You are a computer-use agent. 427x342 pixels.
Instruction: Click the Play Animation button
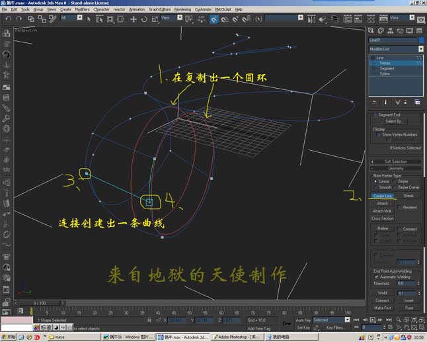click(x=373, y=320)
